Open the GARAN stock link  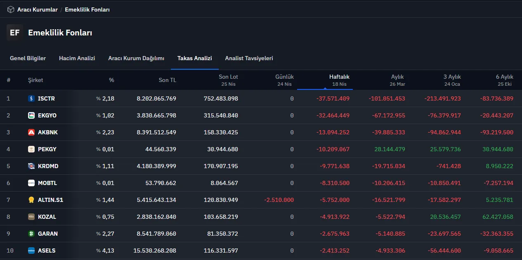pos(48,234)
